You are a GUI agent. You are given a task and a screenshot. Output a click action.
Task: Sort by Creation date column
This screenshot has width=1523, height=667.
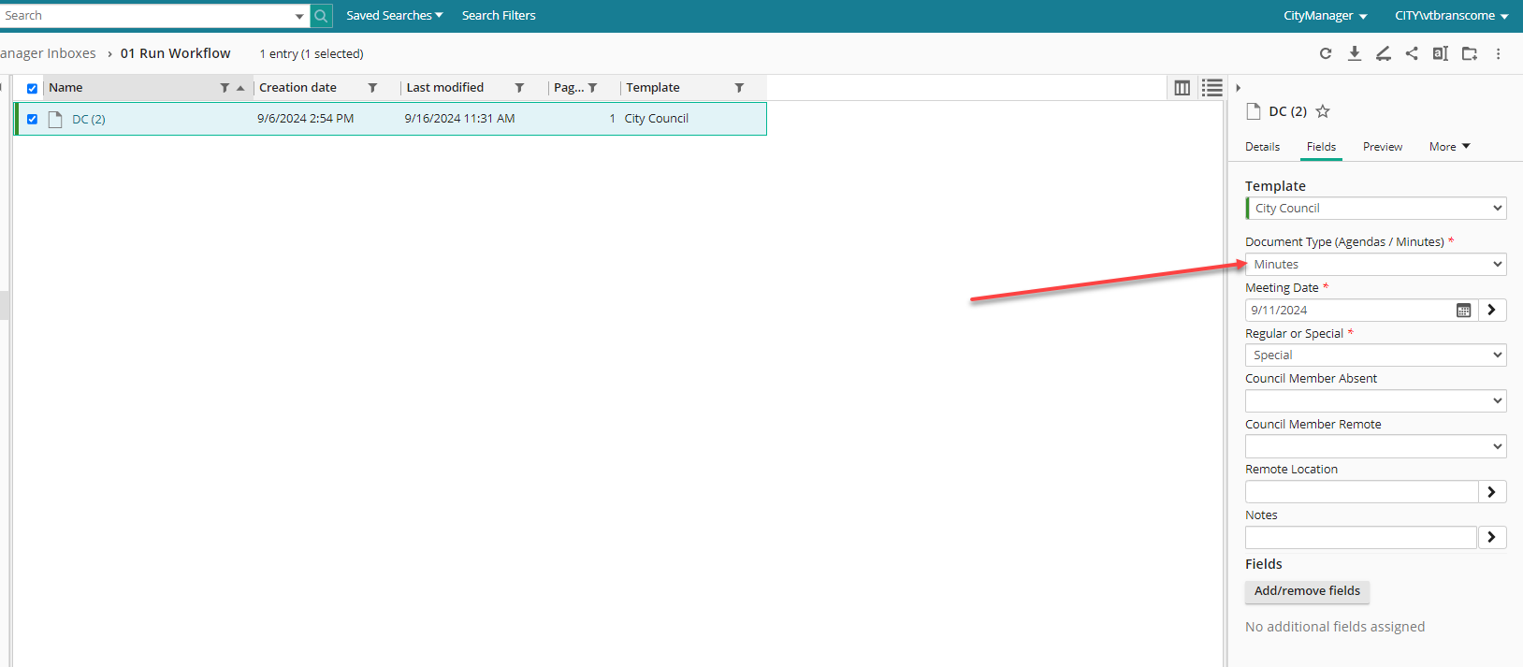[x=297, y=88]
